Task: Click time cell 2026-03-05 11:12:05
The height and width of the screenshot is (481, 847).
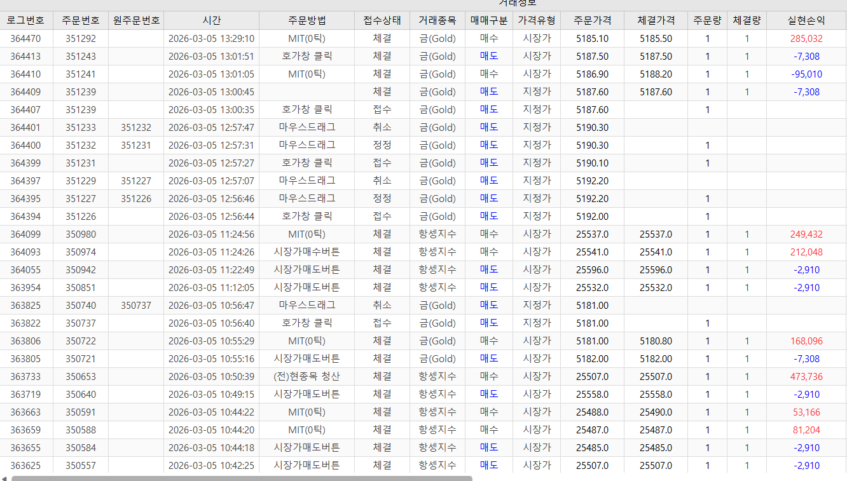Action: [211, 287]
